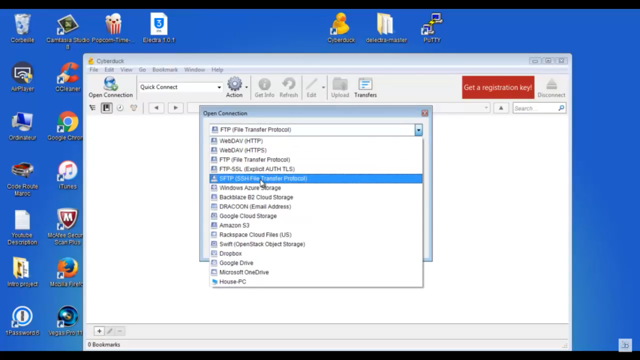
Task: Toggle the outline browser view button
Action: point(92,108)
